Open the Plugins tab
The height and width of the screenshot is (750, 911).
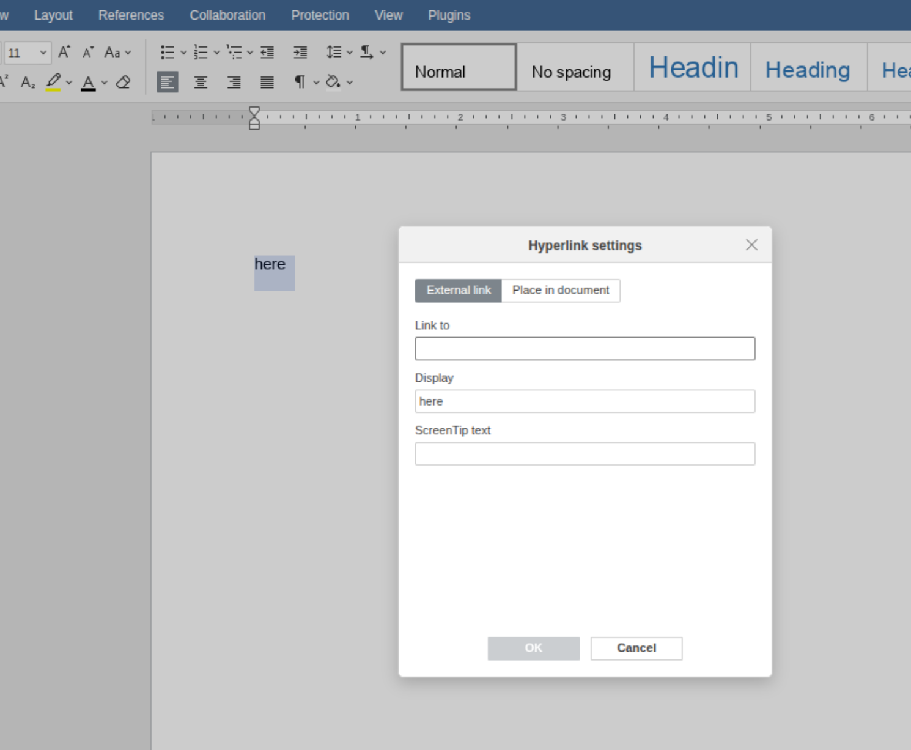click(449, 15)
